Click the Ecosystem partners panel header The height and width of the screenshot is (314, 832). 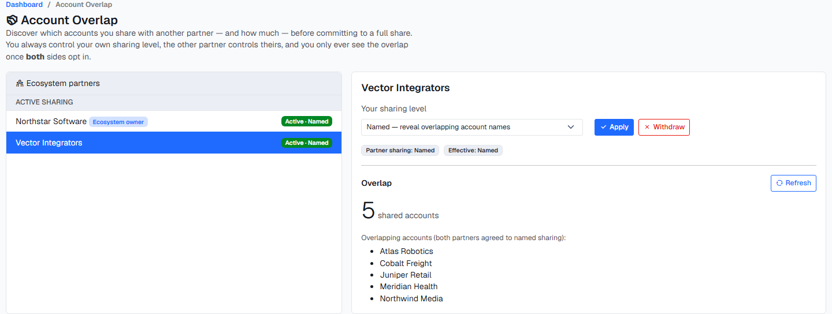point(174,84)
